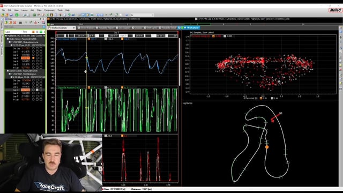Image resolution: width=343 pixels, height=193 pixels.
Task: Open the Tools menu
Action: (x=60, y=10)
